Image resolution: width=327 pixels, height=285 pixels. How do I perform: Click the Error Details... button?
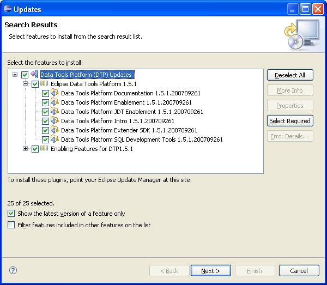(290, 136)
